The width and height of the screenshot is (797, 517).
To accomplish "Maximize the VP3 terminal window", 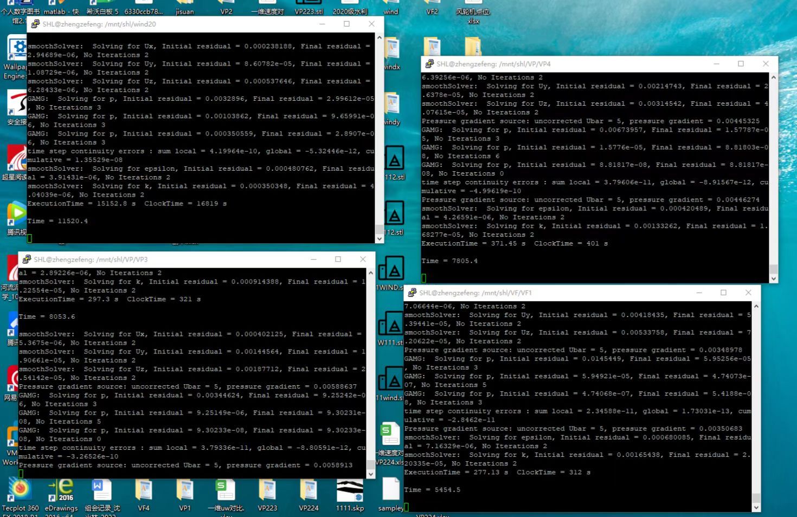I will click(x=338, y=260).
